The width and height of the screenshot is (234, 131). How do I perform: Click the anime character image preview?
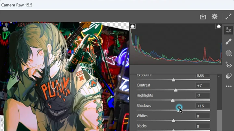tap(64, 76)
